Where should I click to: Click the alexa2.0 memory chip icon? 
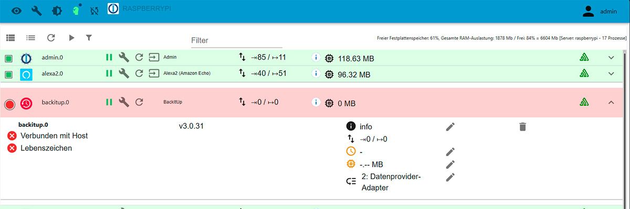329,74
